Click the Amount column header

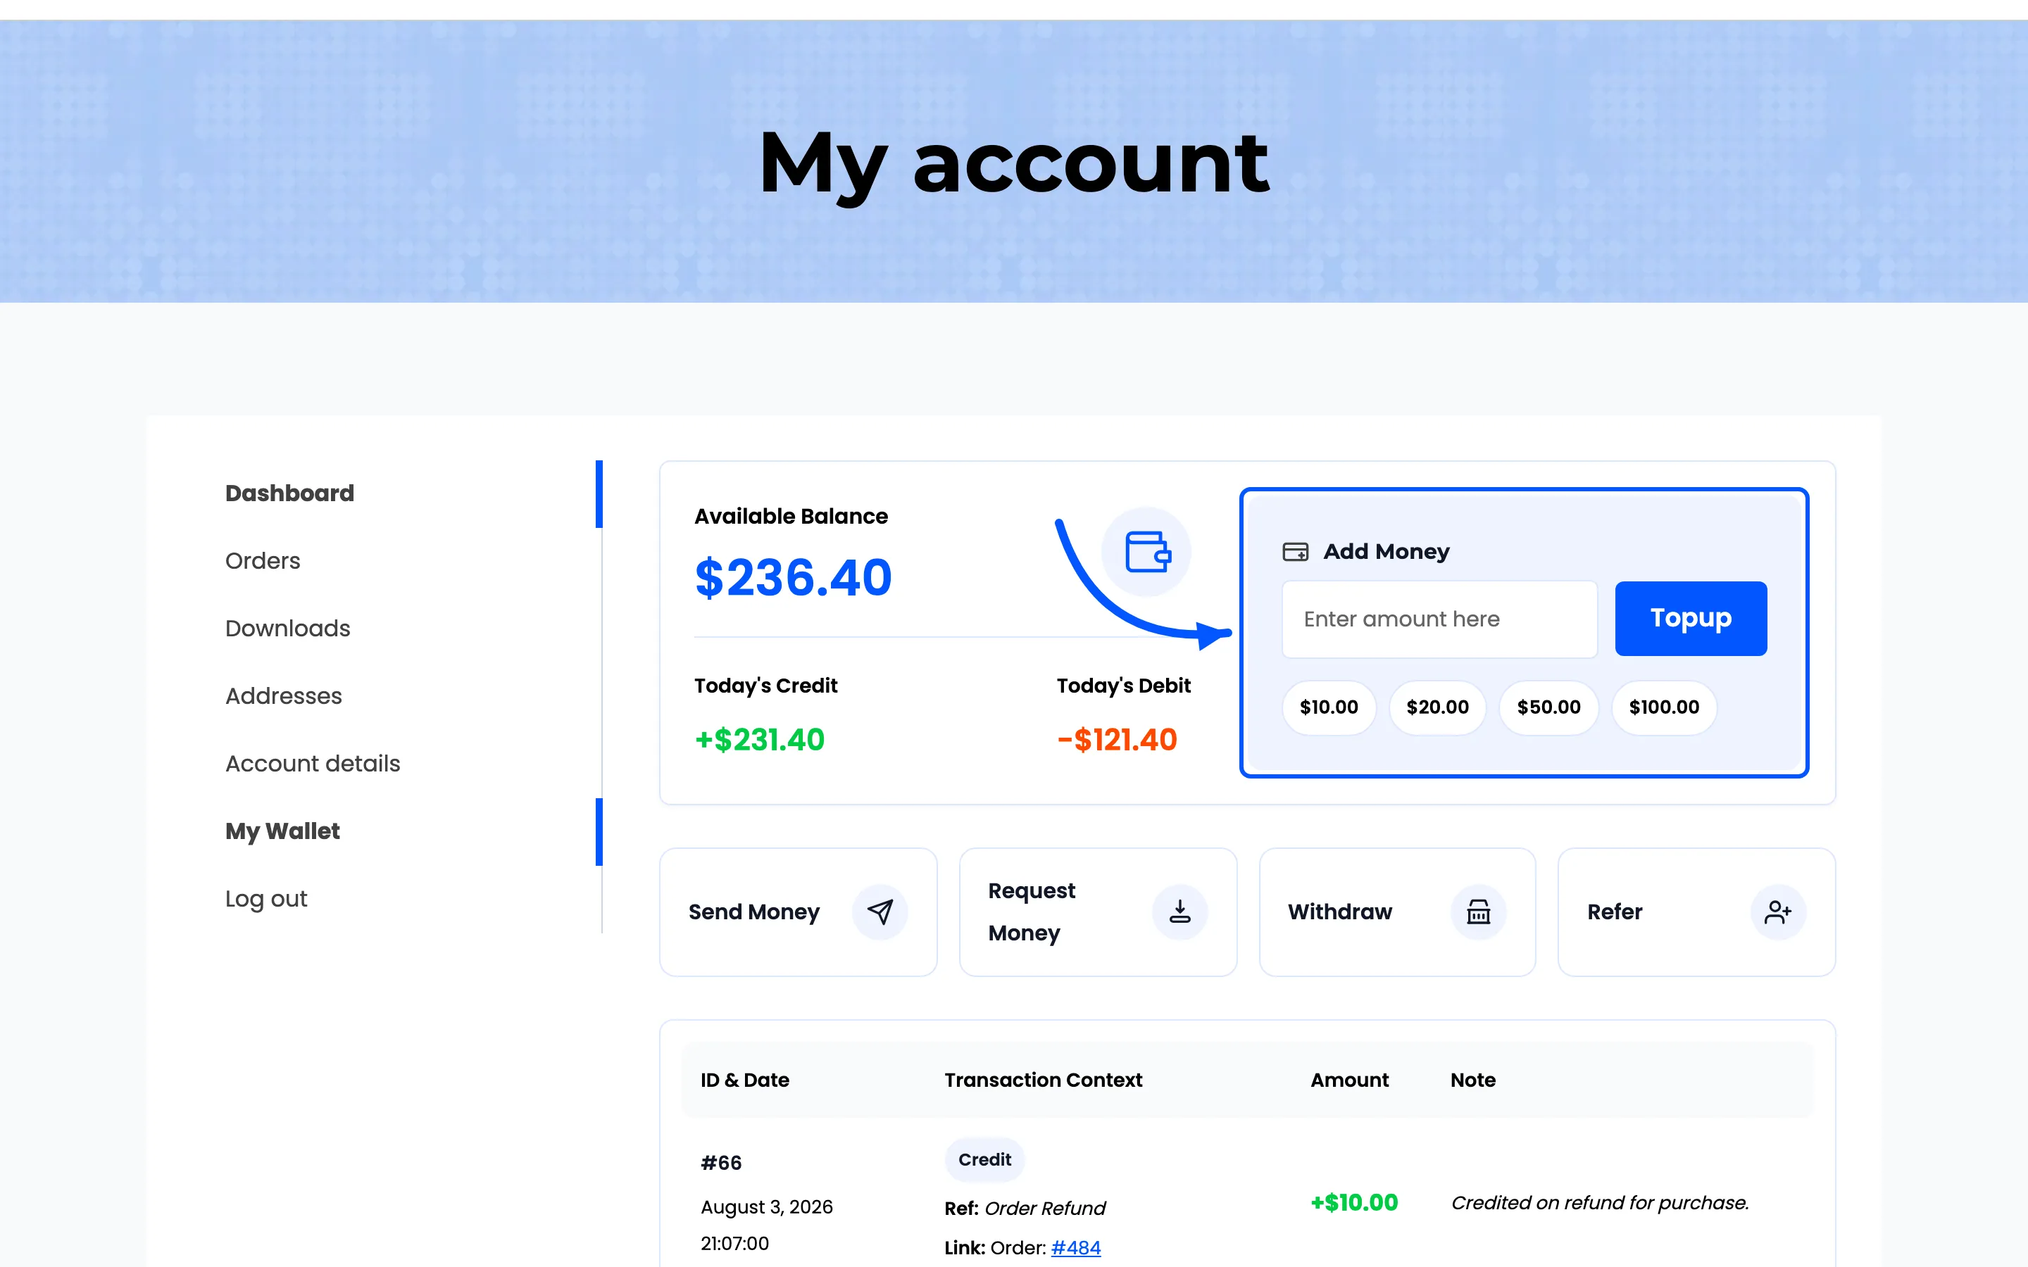1349,1080
